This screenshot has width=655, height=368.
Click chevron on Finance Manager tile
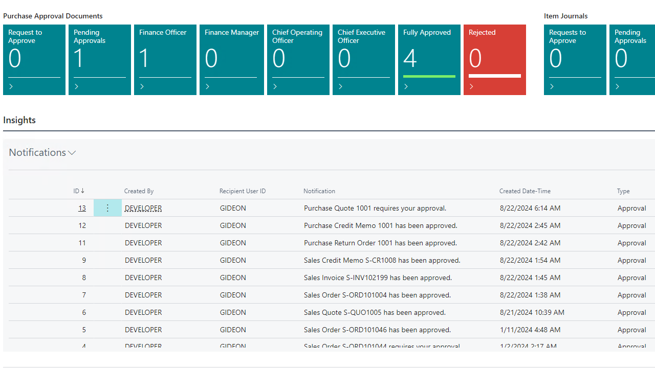(207, 86)
